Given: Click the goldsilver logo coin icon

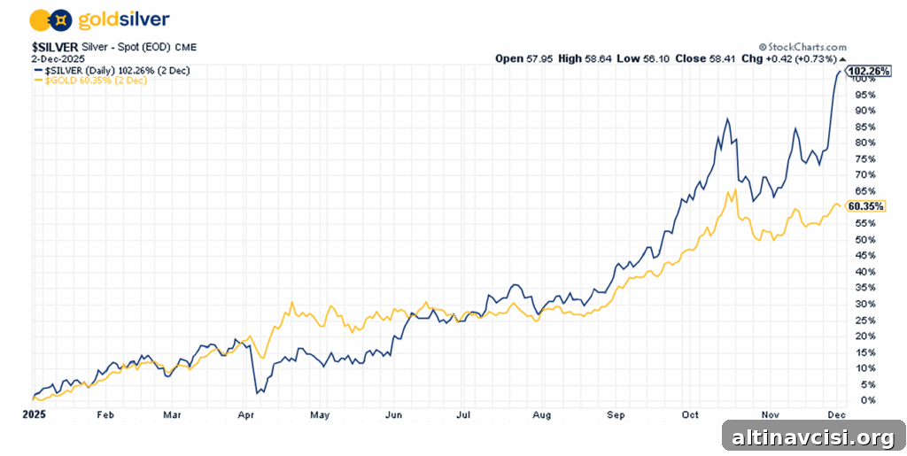Looking at the screenshot, I should click(x=50, y=21).
